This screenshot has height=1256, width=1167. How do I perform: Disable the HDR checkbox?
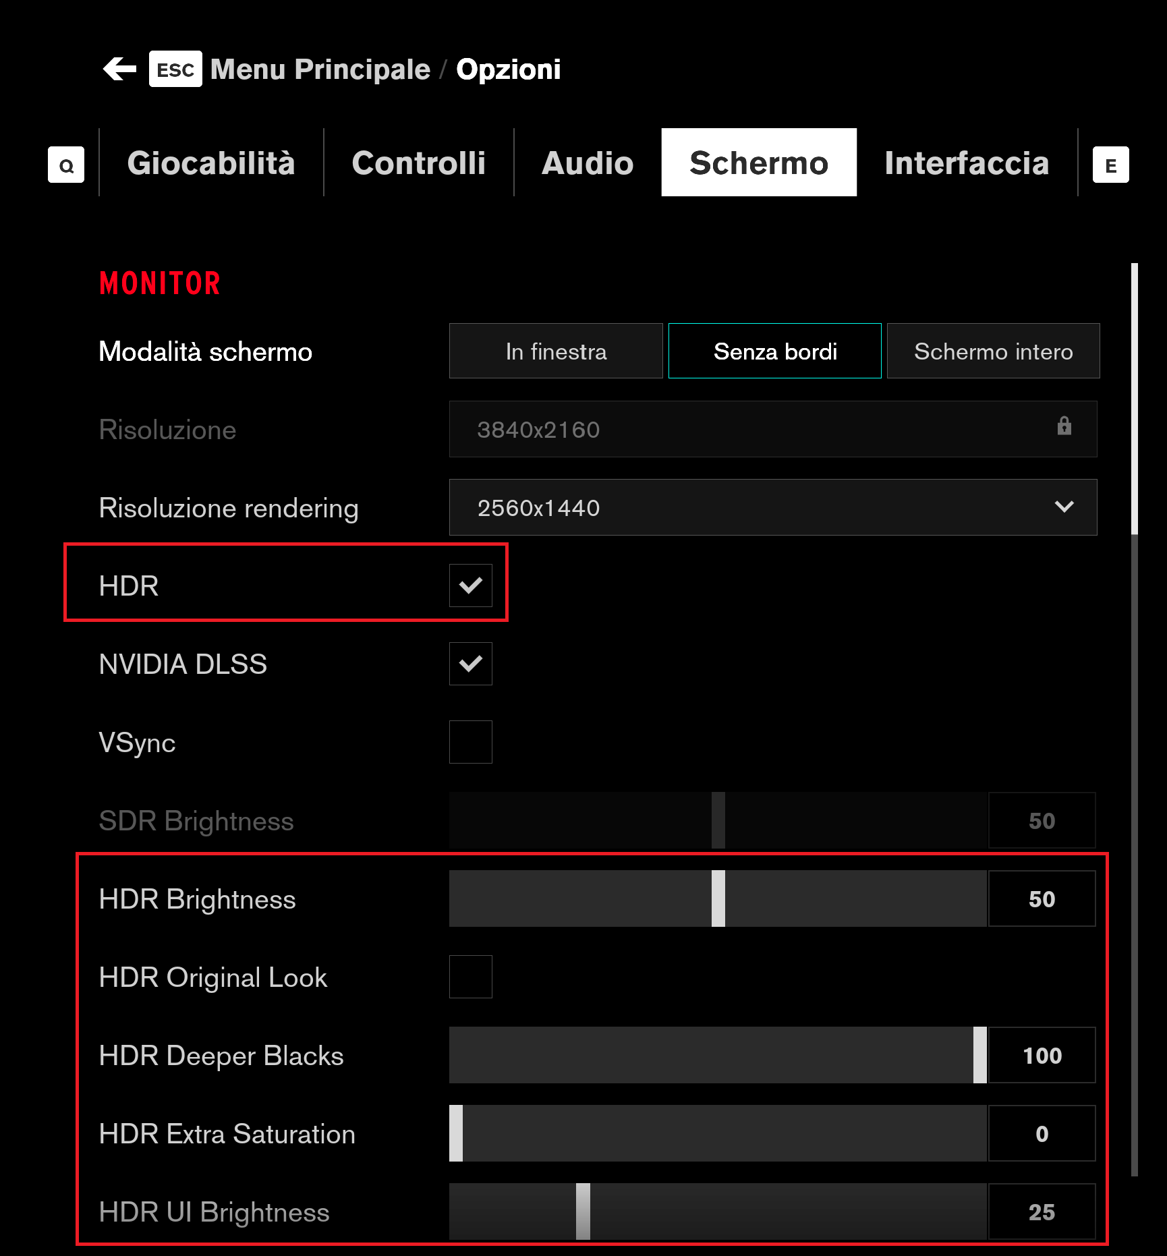pos(471,586)
